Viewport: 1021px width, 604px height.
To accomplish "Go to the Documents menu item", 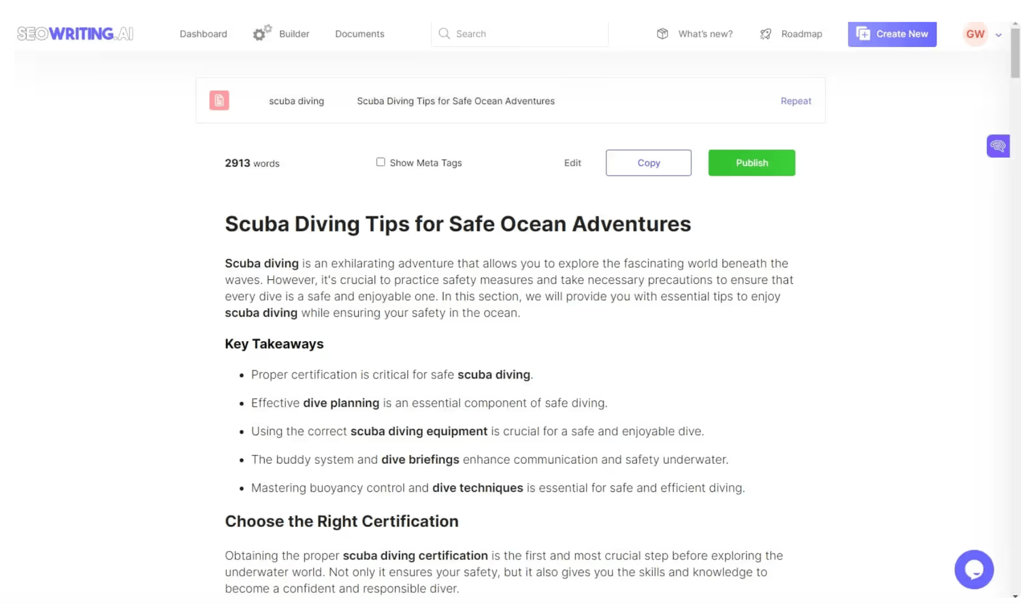I will click(359, 33).
